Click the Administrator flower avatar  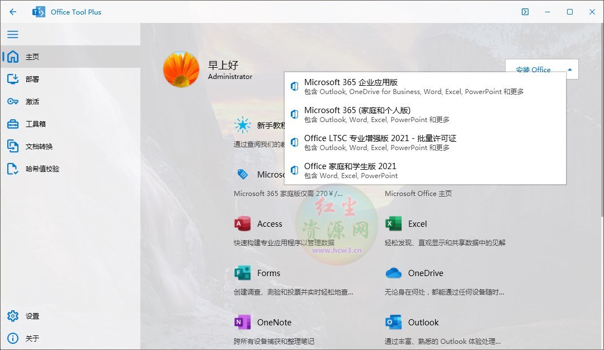coord(181,69)
